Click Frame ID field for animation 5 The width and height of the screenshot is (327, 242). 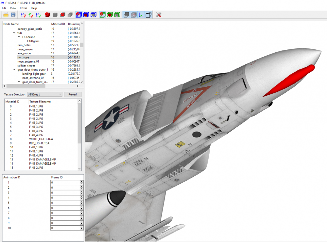(x=65, y=203)
